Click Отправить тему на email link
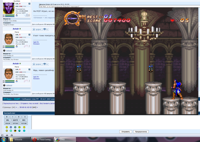Viewport: 200px width, 142px height. coord(29,104)
